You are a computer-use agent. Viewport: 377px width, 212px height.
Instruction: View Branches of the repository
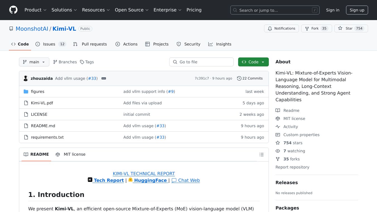point(65,62)
